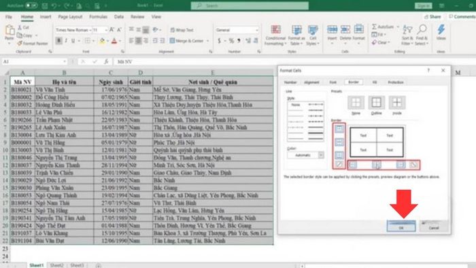
Task: Expand the Name Box dropdown arrow
Action: (65, 62)
